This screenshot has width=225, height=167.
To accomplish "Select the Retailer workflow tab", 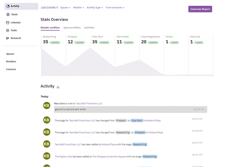I will pyautogui.click(x=50, y=27).
